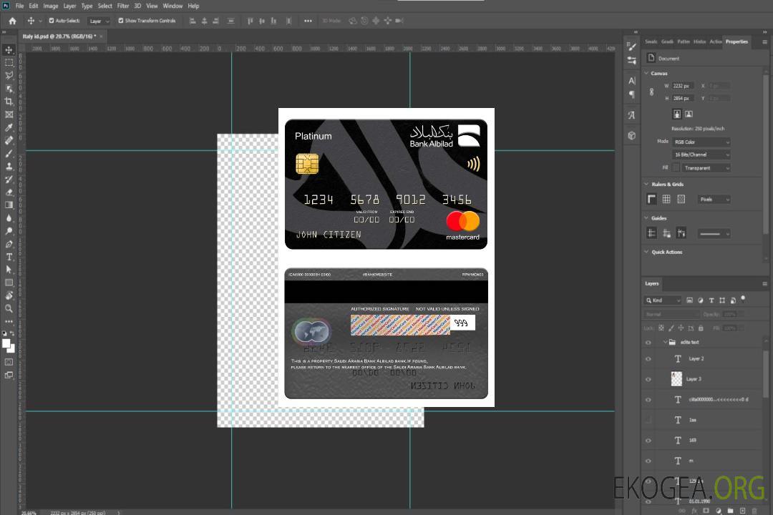Open the 16 Bits/Channel dropdown

[x=701, y=154]
